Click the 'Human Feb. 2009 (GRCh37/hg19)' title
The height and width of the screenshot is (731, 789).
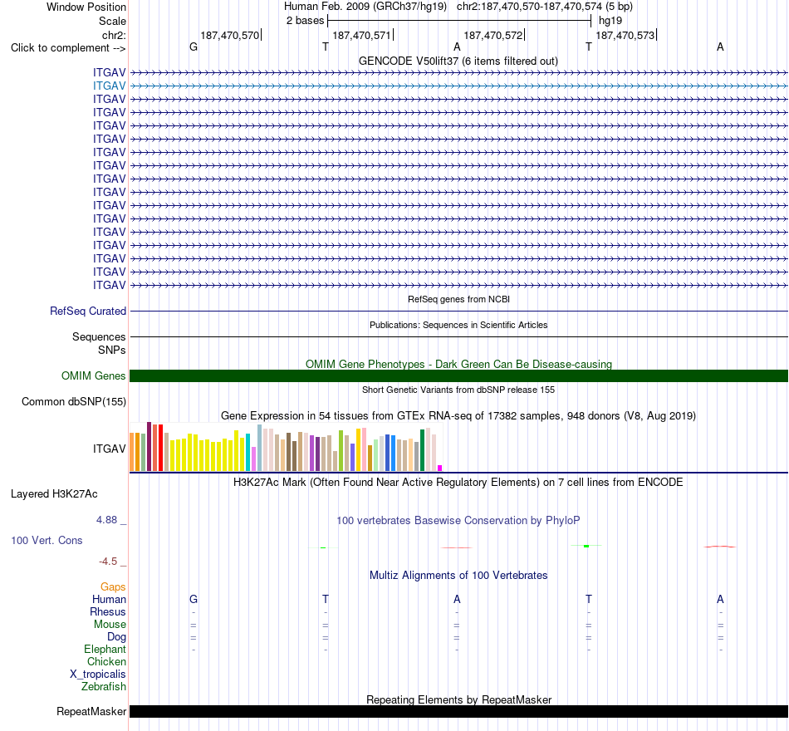pos(365,7)
